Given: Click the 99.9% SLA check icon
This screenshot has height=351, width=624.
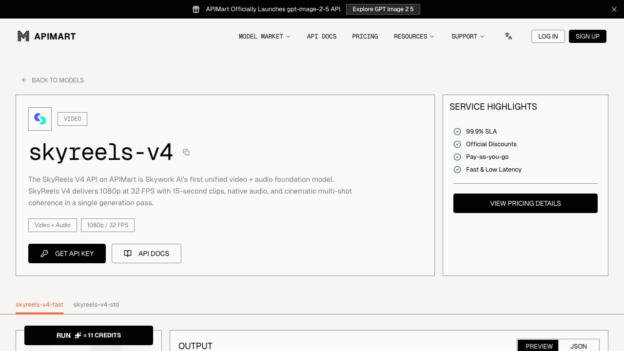Looking at the screenshot, I should coord(457,132).
